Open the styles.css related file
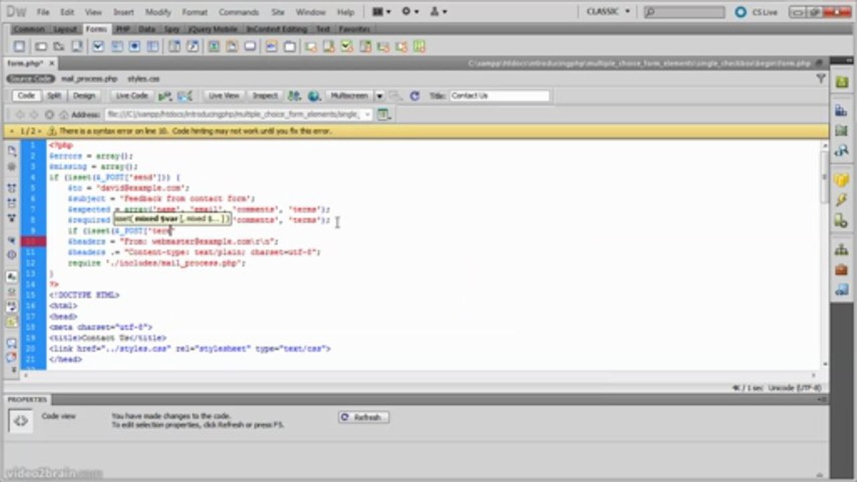Viewport: 857px width, 482px height. click(x=143, y=79)
